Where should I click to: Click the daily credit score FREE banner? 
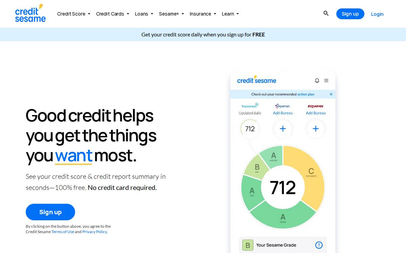[x=203, y=34]
